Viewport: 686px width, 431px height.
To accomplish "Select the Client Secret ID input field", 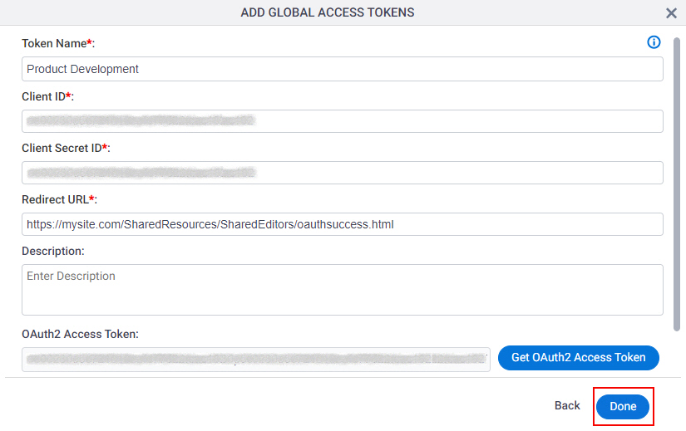I will pos(342,173).
